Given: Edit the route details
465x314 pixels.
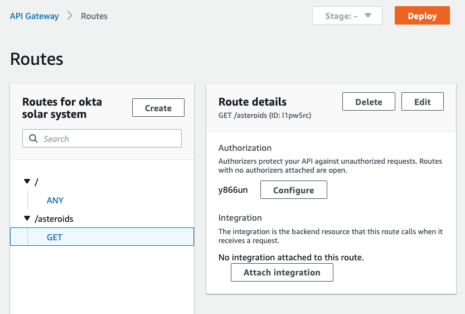Looking at the screenshot, I should (422, 102).
